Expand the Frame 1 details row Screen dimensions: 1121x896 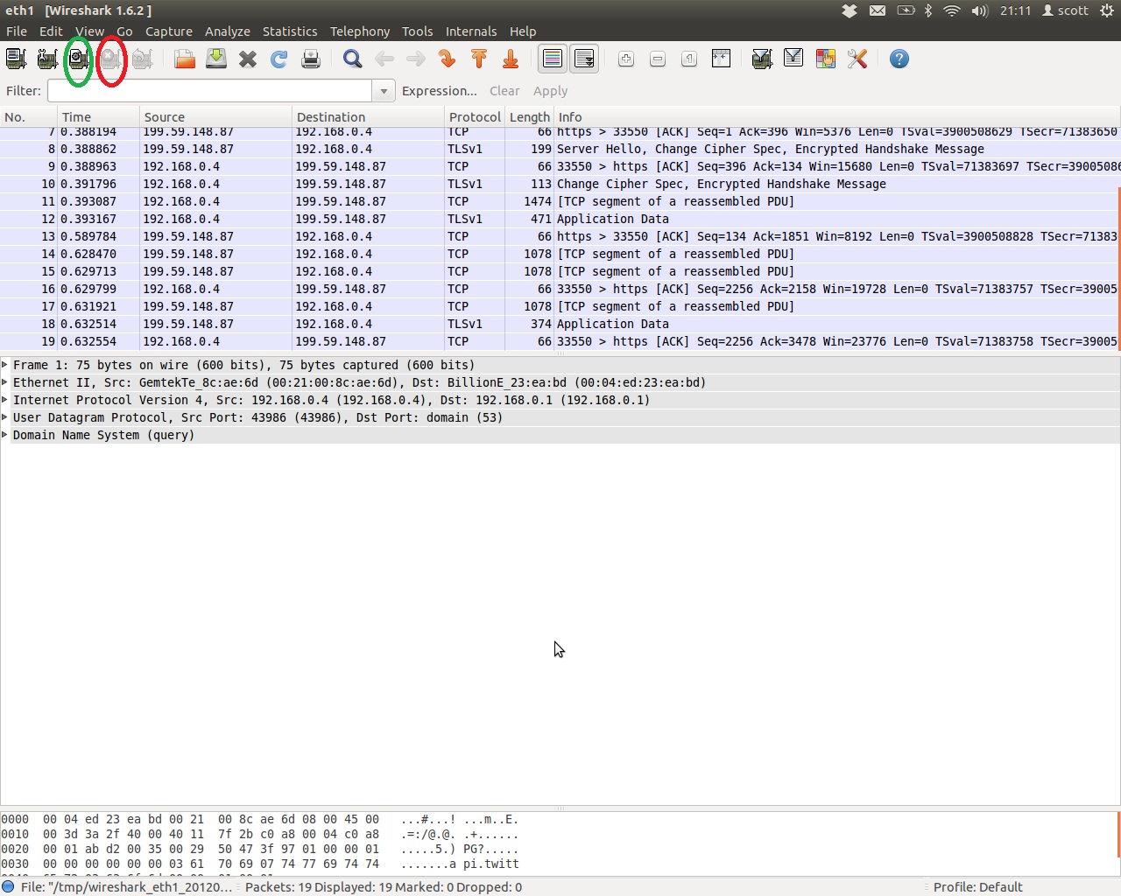pos(5,365)
